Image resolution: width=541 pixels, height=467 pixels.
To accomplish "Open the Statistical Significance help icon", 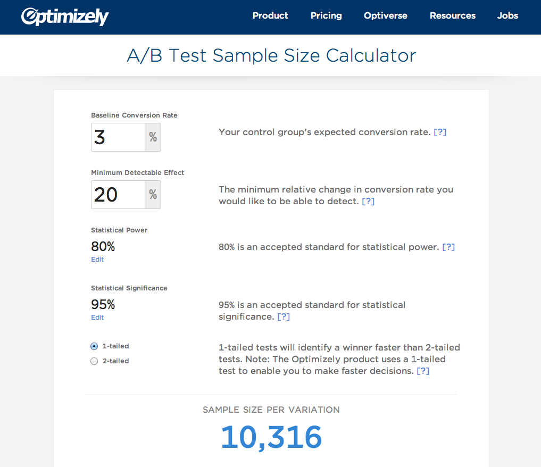I will (284, 316).
